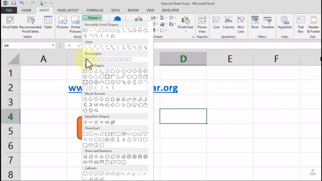Pick the plus sign equation shape
Viewport: 322px width, 181px height.
point(85,122)
